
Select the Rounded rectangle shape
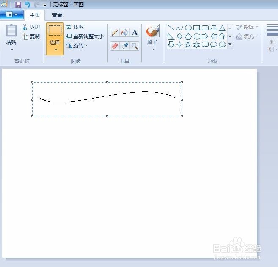pyautogui.click(x=205, y=28)
